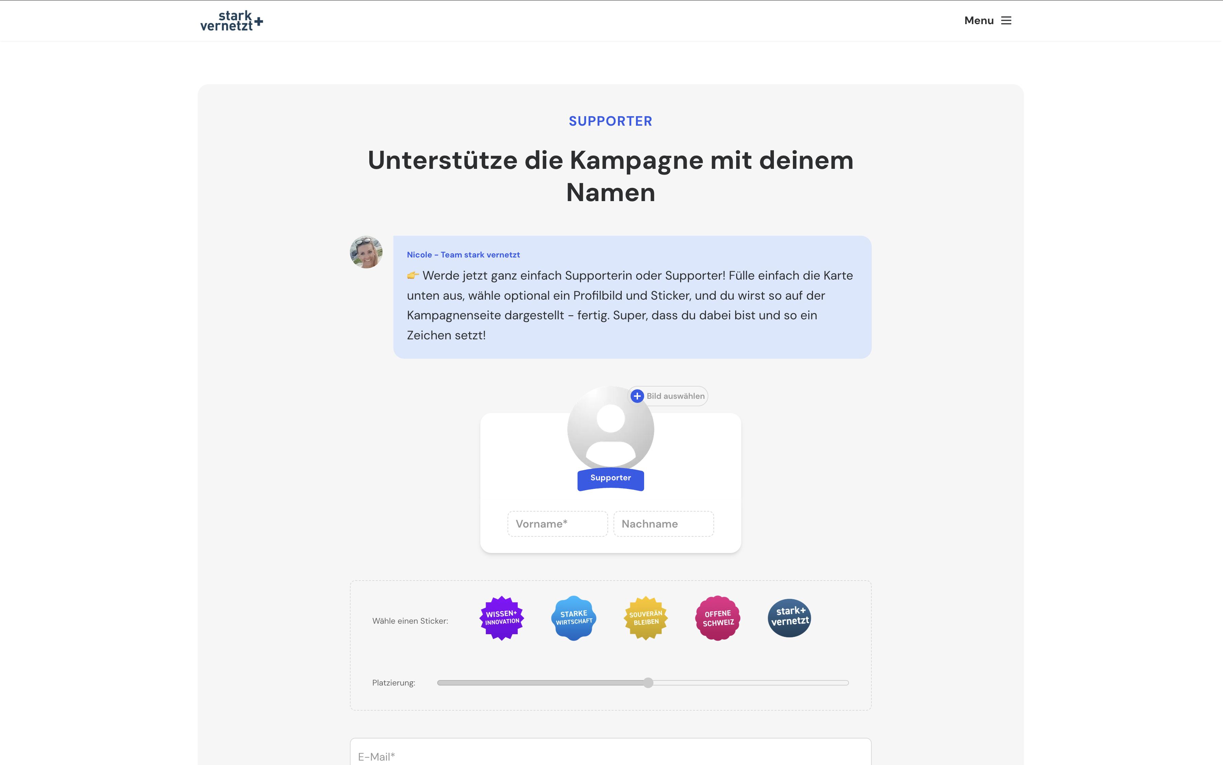Click Nicole's profile photo
This screenshot has height=765, width=1223.
coord(366,252)
